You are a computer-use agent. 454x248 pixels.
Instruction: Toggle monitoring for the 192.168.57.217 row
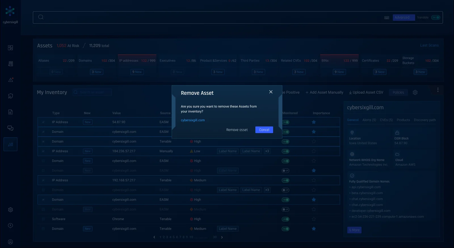click(x=285, y=180)
